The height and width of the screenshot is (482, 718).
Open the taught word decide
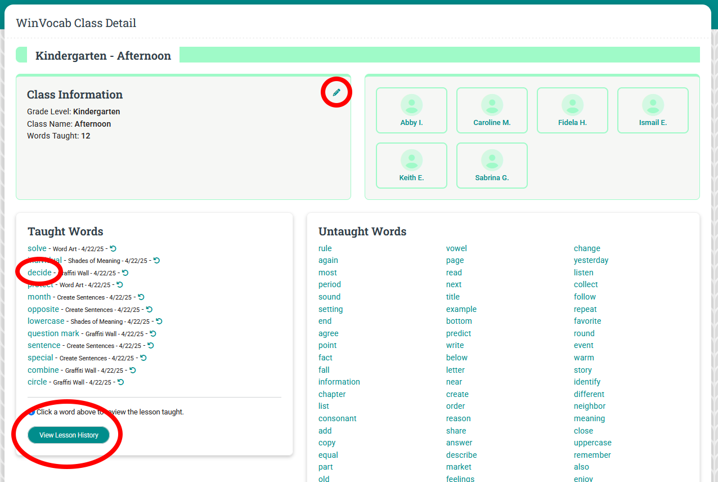(39, 273)
